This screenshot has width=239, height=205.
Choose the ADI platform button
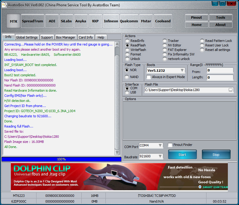tap(52, 21)
